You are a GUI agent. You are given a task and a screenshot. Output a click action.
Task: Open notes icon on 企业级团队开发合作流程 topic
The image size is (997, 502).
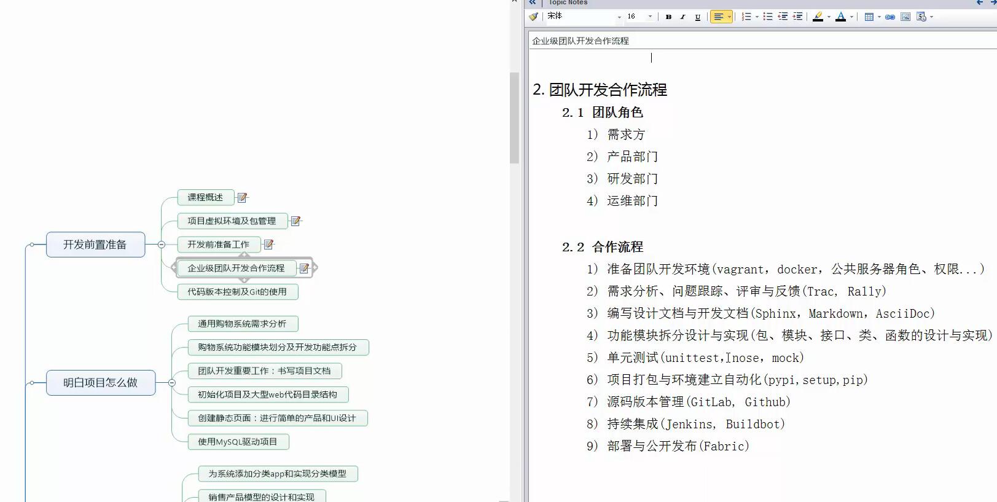[x=303, y=268]
